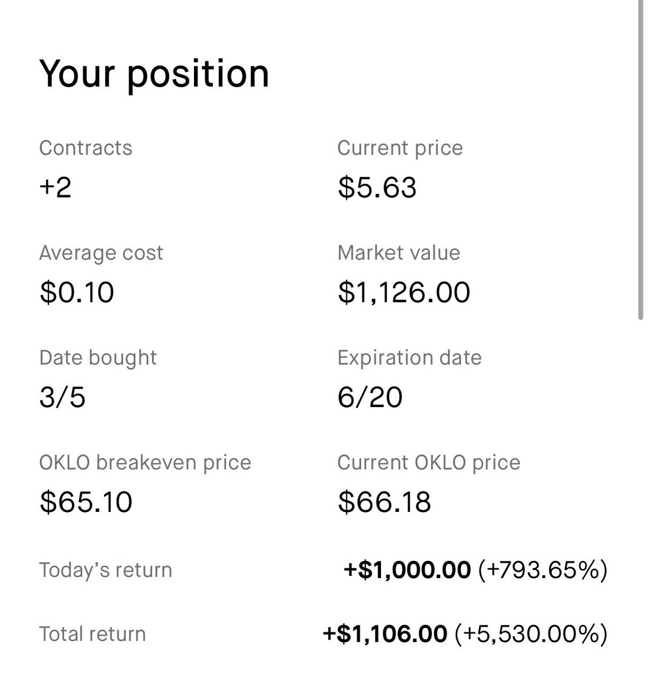Tap the OKLO breakeven price label
Image resolution: width=648 pixels, height=691 pixels.
click(x=145, y=462)
